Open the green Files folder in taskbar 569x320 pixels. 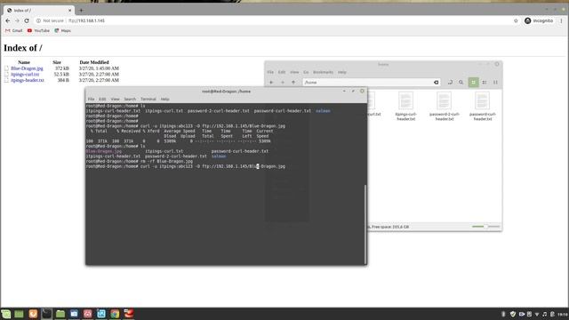click(x=60, y=314)
